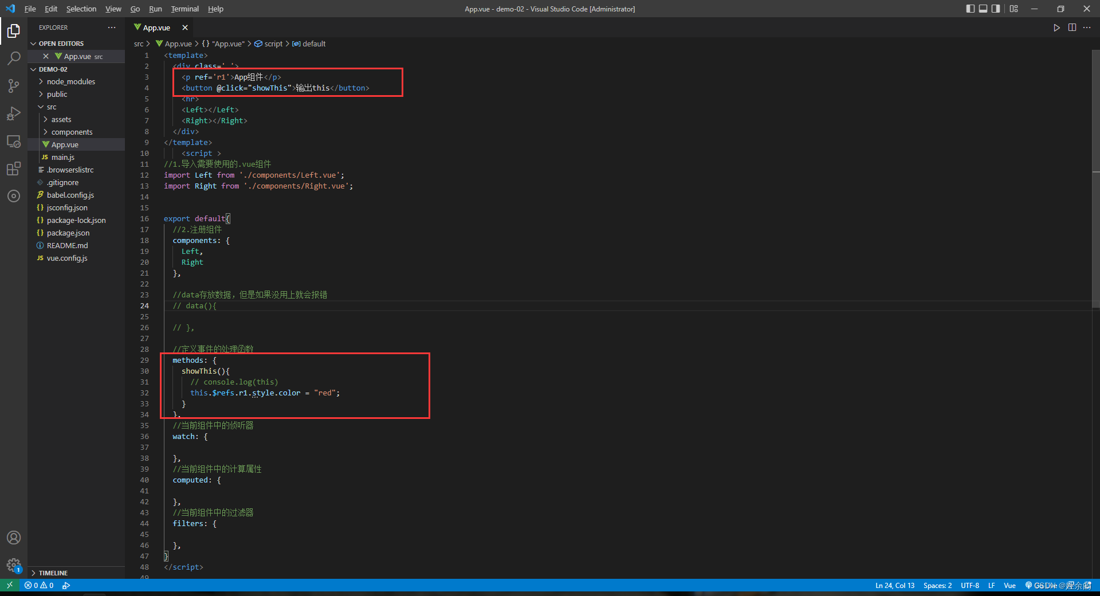Open the Manage gear icon
Viewport: 1100px width, 596px height.
(x=14, y=566)
